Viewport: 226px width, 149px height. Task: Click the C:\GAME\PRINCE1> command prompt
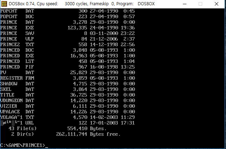click(23, 145)
